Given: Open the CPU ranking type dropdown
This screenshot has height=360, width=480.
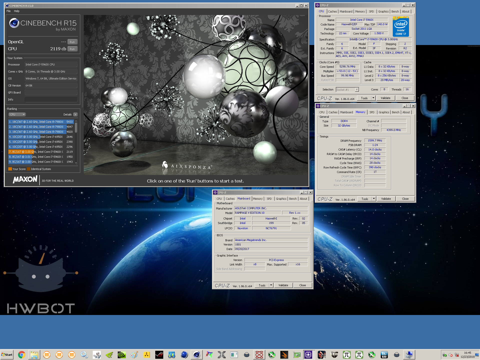Looking at the screenshot, I should 17,114.
